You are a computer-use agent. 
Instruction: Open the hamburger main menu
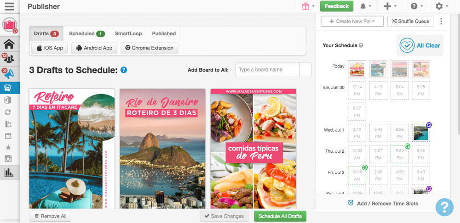[x=9, y=6]
